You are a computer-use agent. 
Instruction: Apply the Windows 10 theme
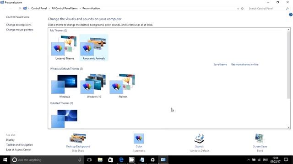coord(93,86)
